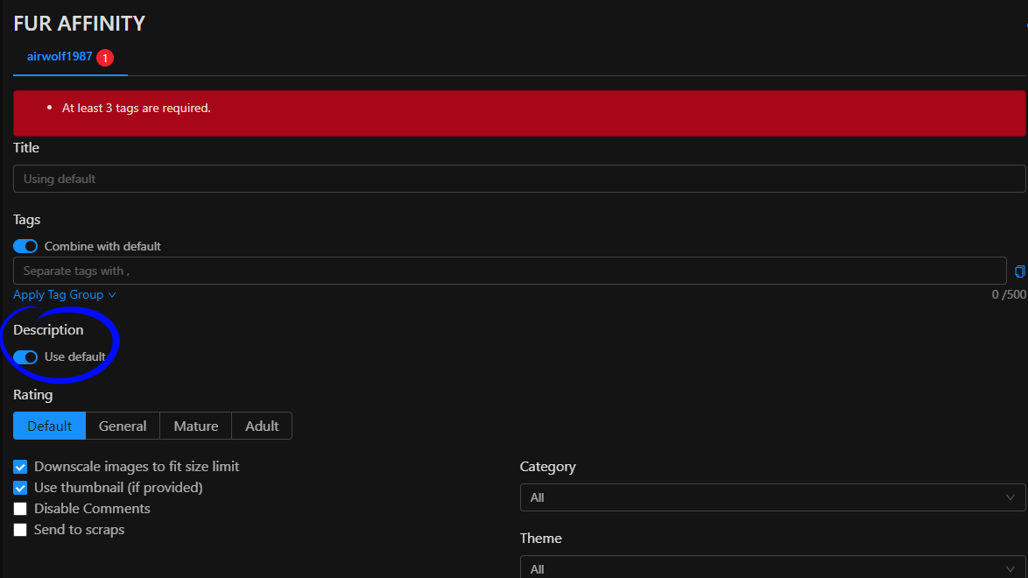Viewport: 1028px width, 578px height.
Task: Select the General rating option
Action: 123,426
